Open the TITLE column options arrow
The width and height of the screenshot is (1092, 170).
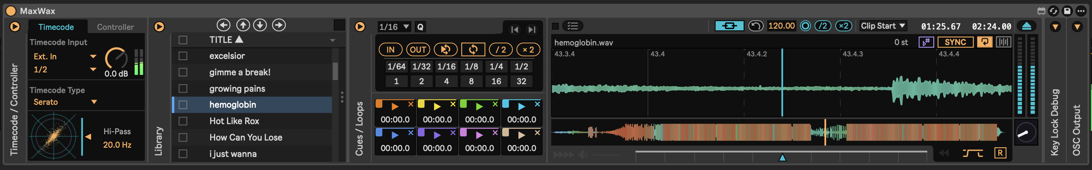(x=333, y=40)
